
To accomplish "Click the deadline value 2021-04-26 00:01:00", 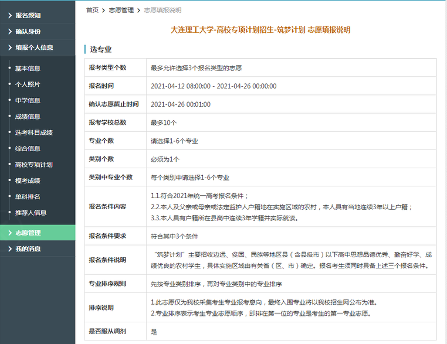I will click(181, 104).
